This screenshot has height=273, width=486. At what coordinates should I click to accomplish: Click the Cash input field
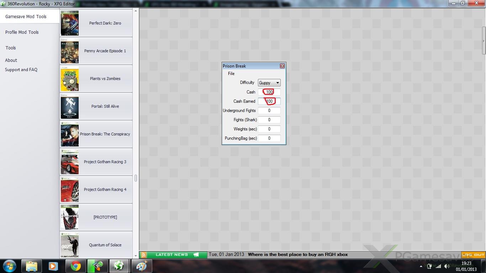[269, 92]
